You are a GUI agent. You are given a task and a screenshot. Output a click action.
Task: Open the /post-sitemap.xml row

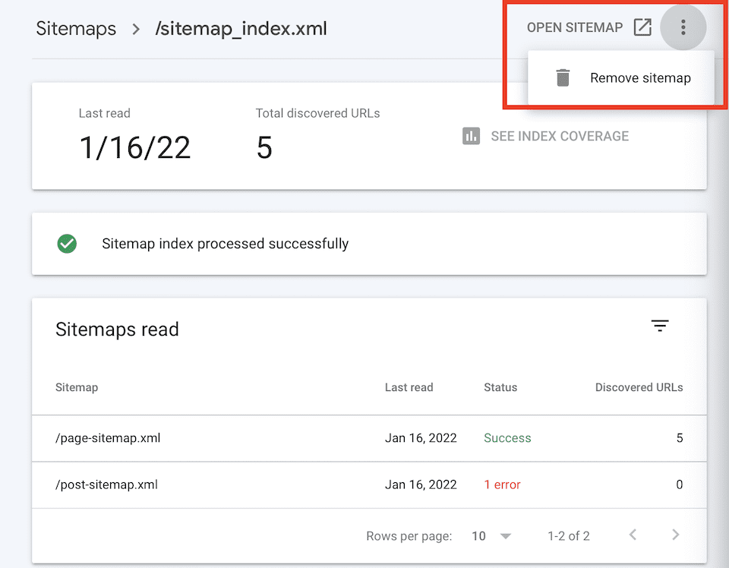click(x=106, y=484)
